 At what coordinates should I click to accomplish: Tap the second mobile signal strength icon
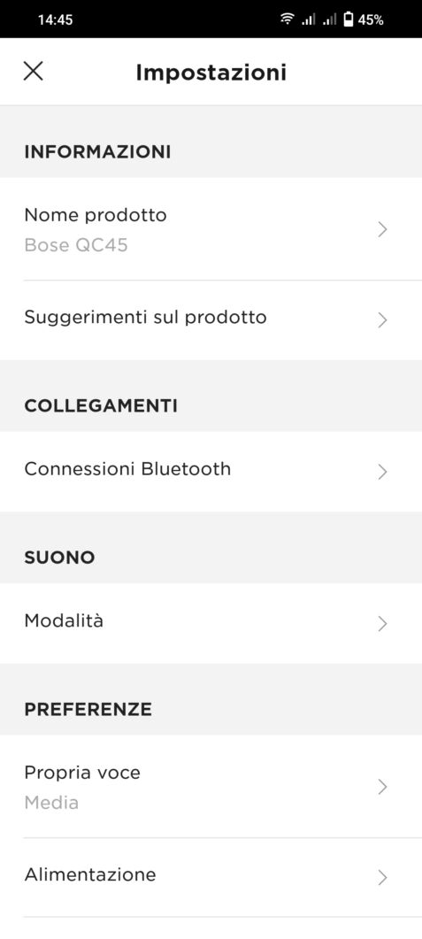pyautogui.click(x=328, y=19)
